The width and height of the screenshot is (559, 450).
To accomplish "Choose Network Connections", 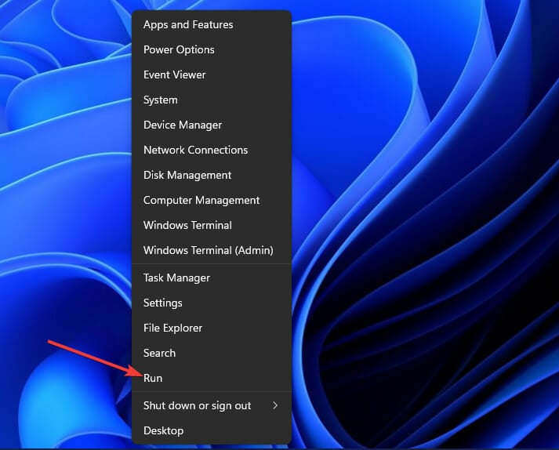I will coord(195,150).
